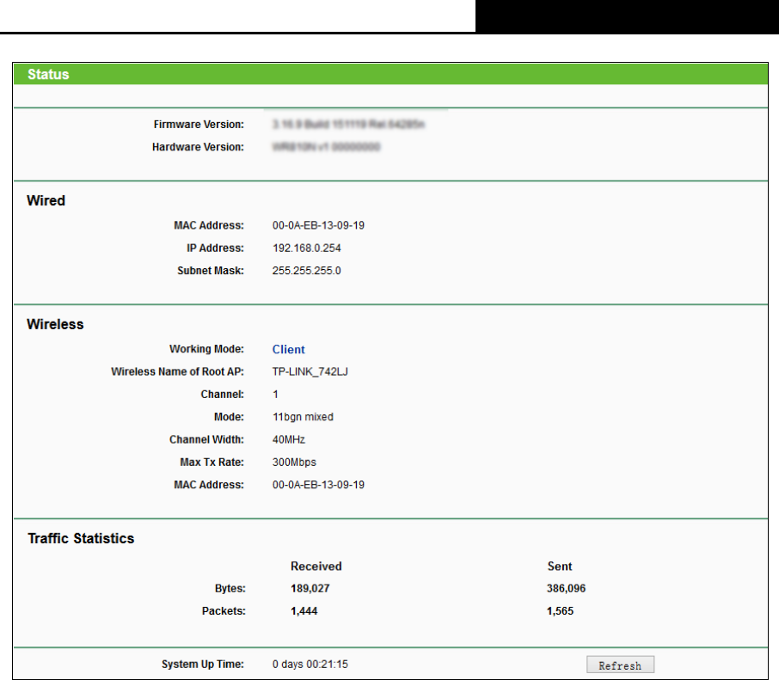
Task: Select the Subnet Mask label
Action: click(x=211, y=271)
